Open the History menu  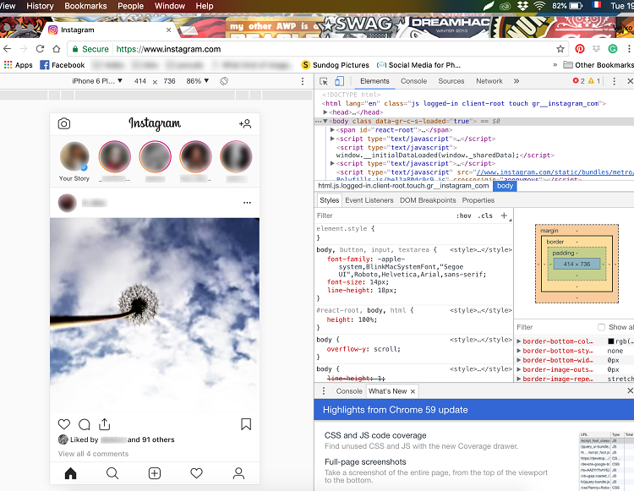point(40,6)
